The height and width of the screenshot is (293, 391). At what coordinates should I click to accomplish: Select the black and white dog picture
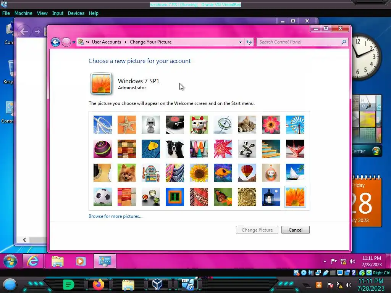pos(175,149)
